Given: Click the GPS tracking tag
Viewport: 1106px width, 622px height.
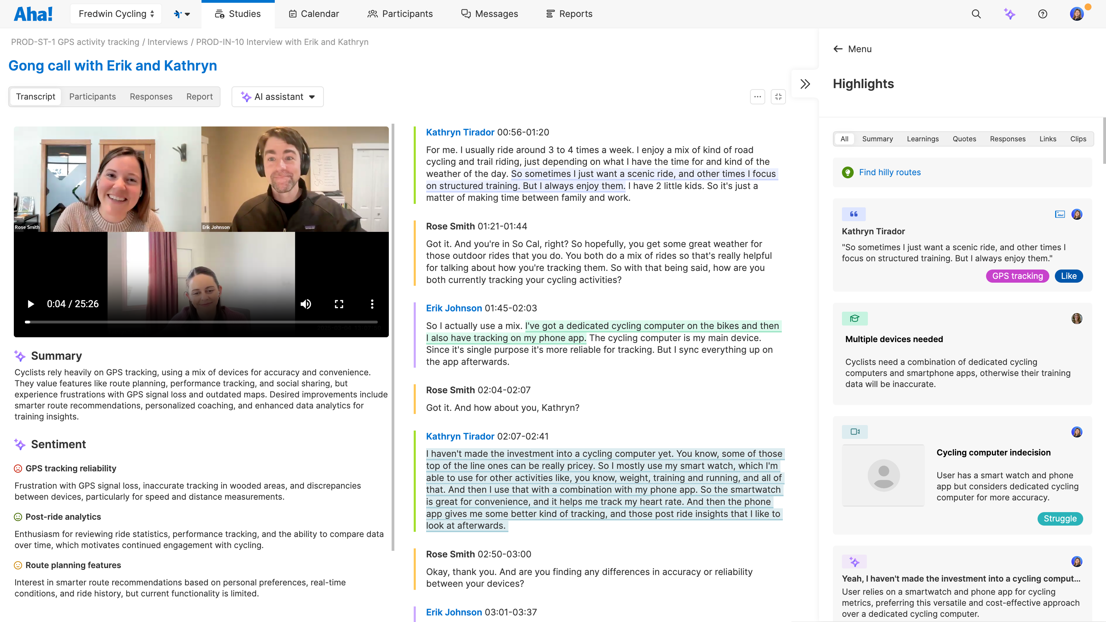Looking at the screenshot, I should (x=1017, y=276).
